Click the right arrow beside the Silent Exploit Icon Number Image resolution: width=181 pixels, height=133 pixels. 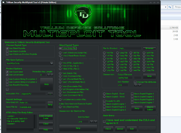pos(96,122)
